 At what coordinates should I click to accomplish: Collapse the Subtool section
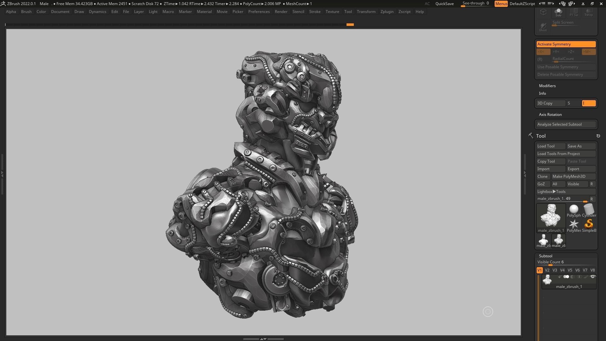pos(545,256)
